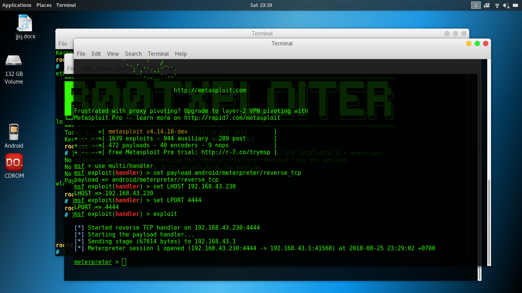
Task: Click 'Meterpreter session 1 opened' line
Action: coord(255,248)
